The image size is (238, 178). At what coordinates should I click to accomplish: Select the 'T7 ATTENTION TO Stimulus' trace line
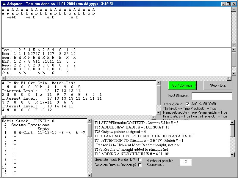(x=139, y=141)
